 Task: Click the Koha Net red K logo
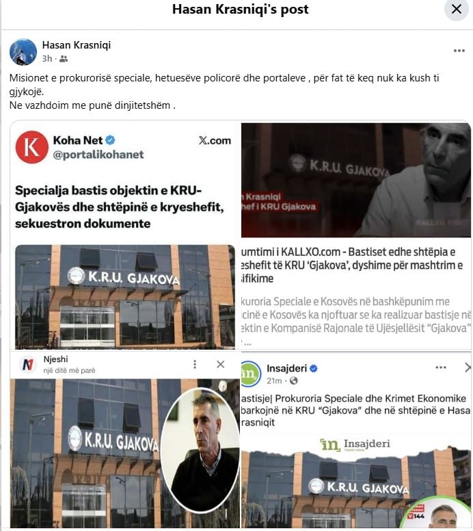(x=32, y=147)
